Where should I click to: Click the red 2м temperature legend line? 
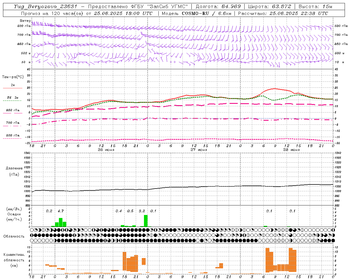click(13, 88)
